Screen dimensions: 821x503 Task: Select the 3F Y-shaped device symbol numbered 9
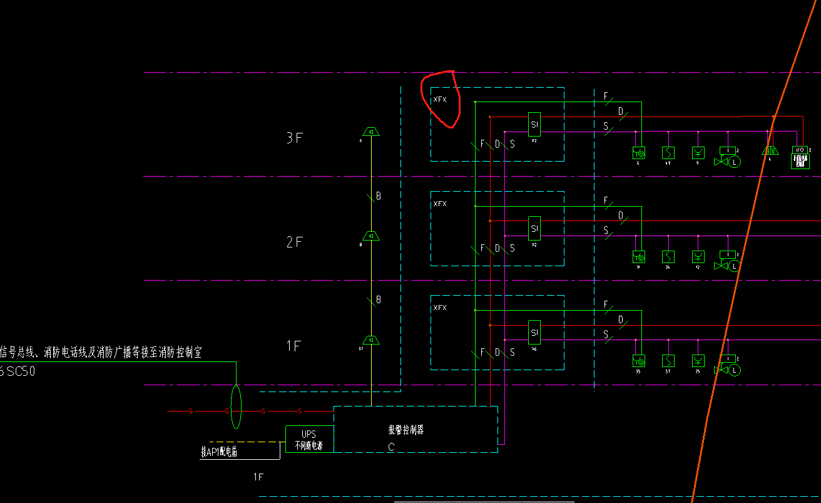698,152
